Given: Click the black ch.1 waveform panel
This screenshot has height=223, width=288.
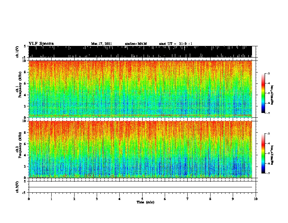Looking at the screenshot, I should point(140,52).
